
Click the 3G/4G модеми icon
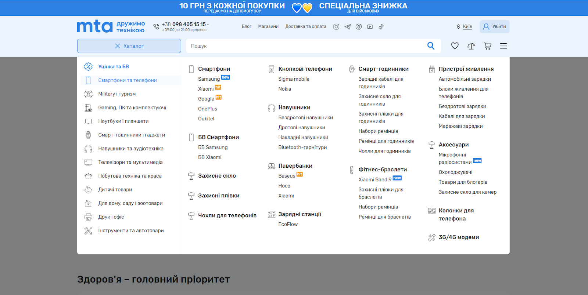coord(432,237)
